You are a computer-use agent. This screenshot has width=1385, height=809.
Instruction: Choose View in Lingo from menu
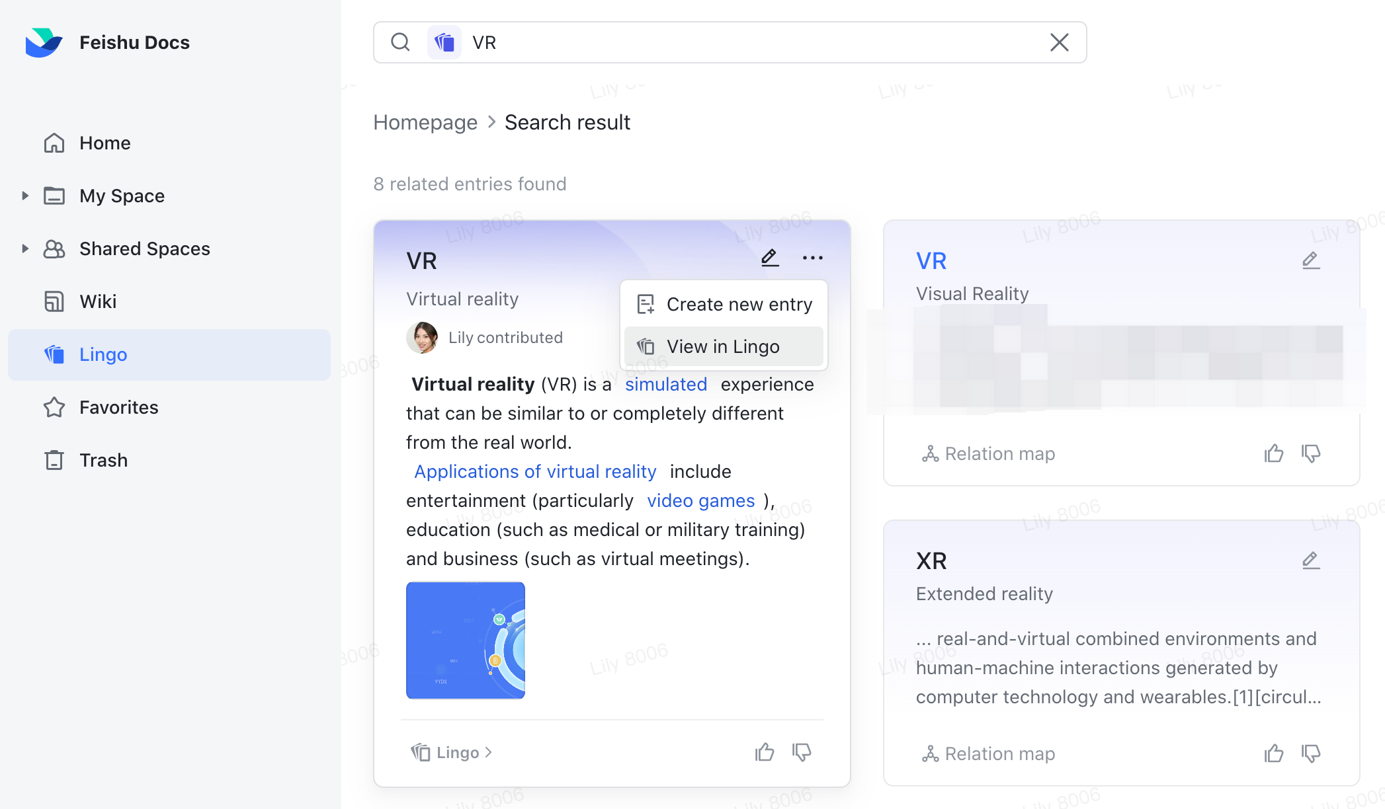coord(723,346)
